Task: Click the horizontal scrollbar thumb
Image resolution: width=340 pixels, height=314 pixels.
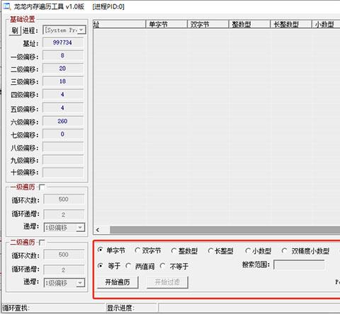Action: click(x=225, y=230)
